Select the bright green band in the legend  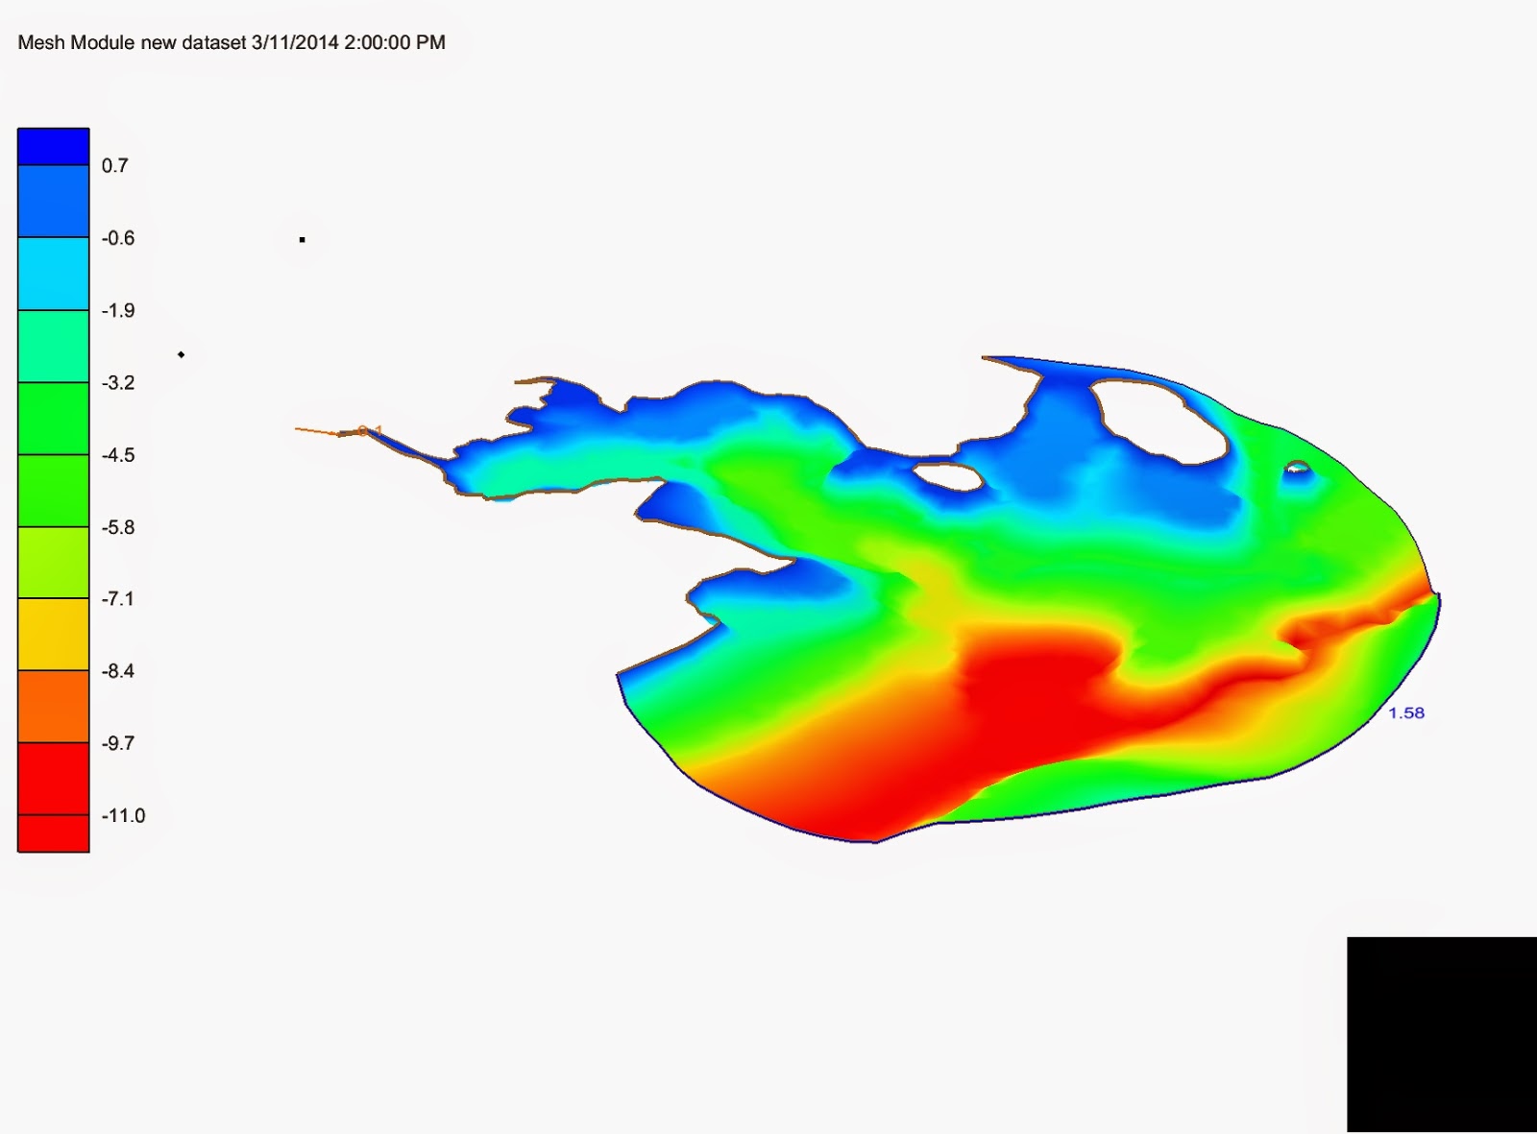[53, 418]
